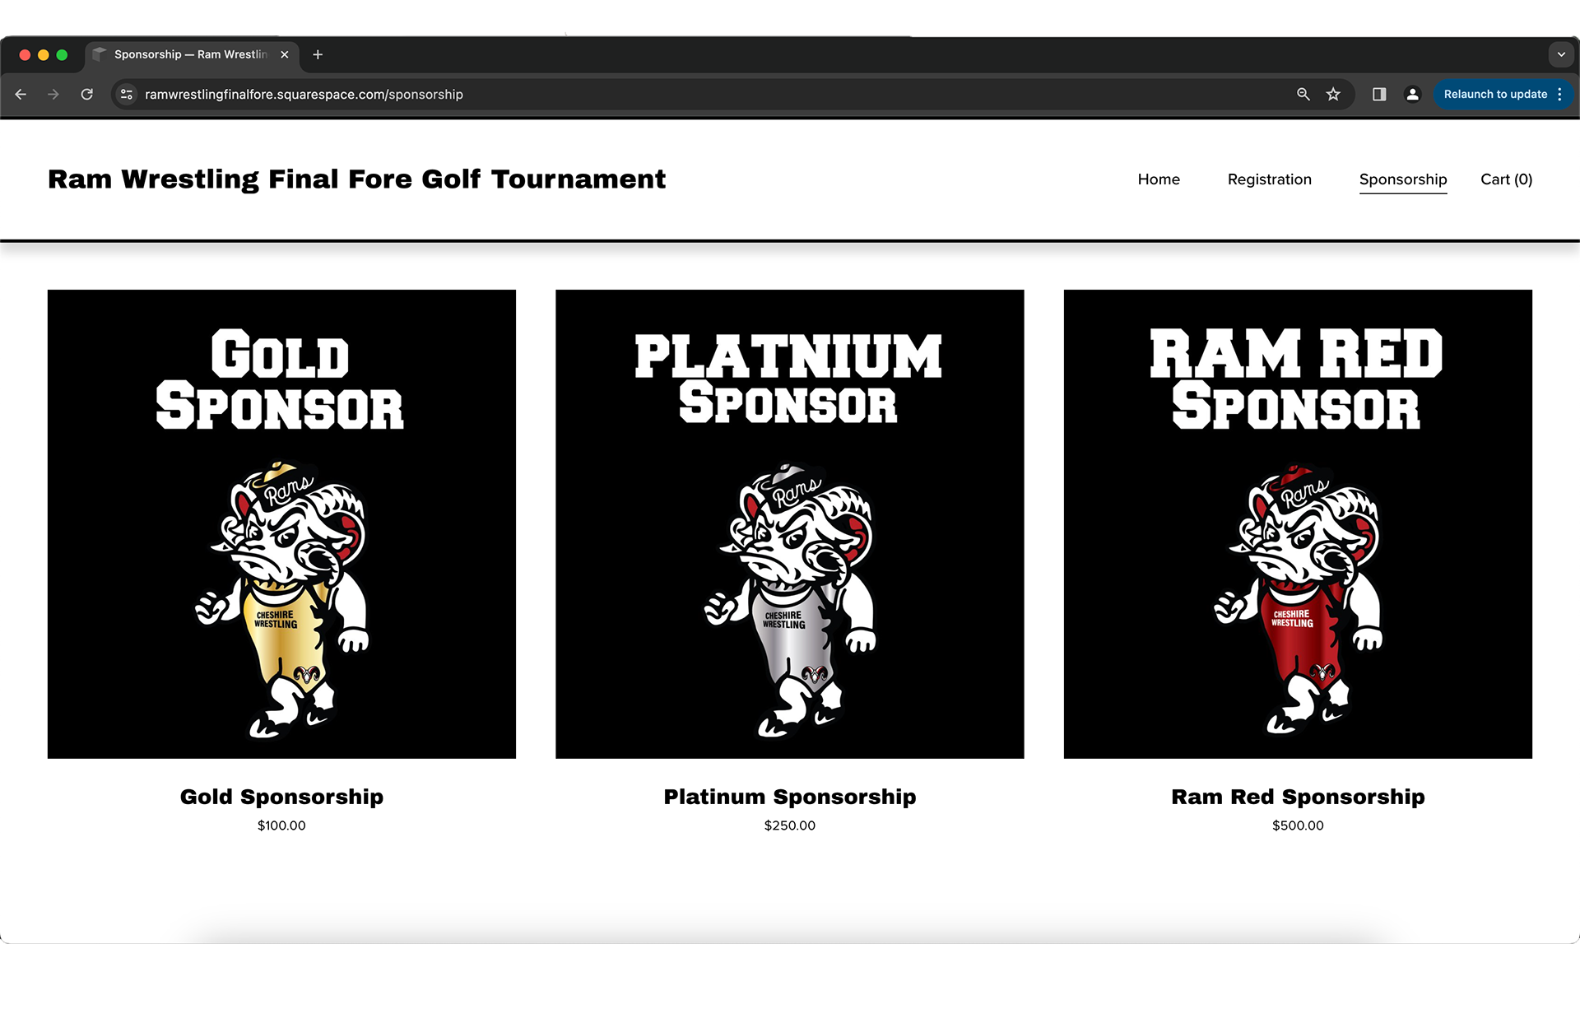Toggle the browser side panel
The height and width of the screenshot is (1023, 1580).
pyautogui.click(x=1379, y=95)
